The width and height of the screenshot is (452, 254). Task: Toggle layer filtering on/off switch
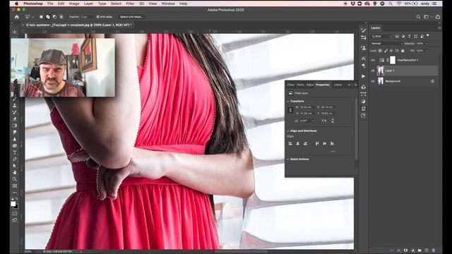pos(428,36)
